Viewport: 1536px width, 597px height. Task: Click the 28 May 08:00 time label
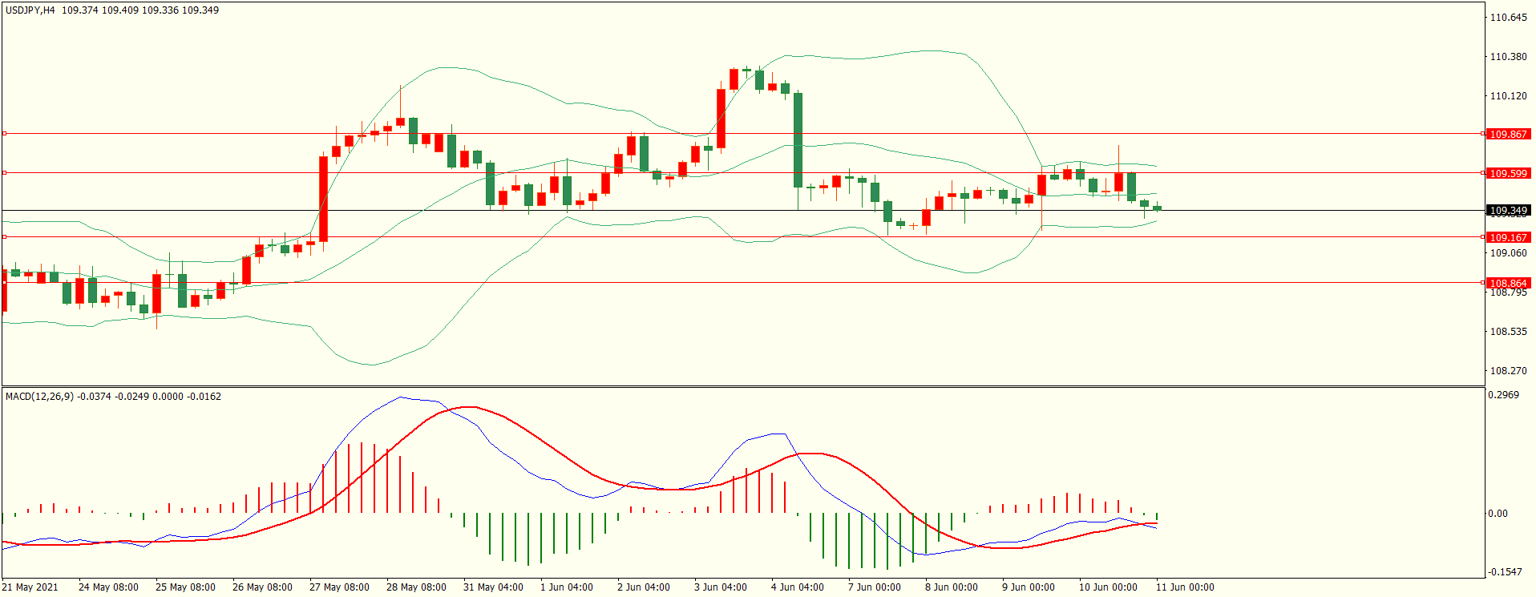(416, 587)
